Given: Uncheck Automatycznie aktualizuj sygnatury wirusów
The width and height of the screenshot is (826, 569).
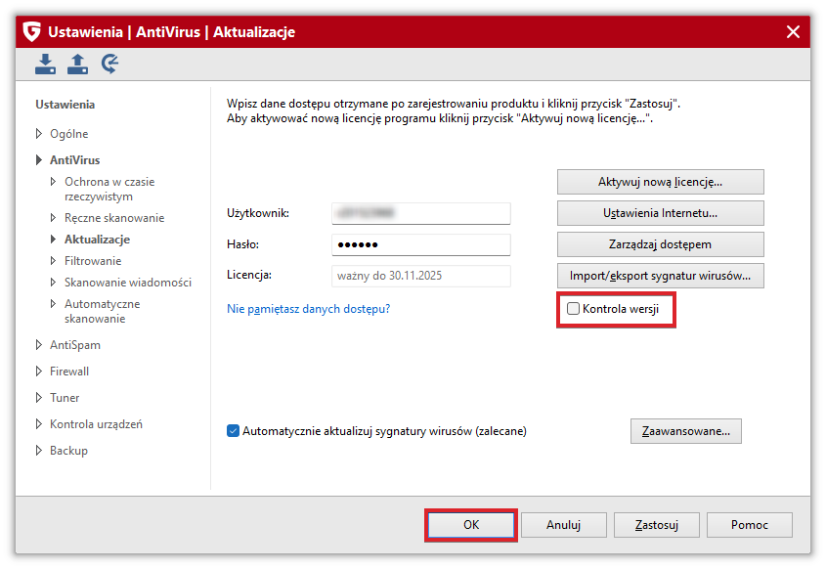Looking at the screenshot, I should [x=233, y=431].
